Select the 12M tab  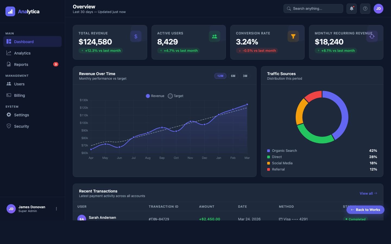[220, 76]
